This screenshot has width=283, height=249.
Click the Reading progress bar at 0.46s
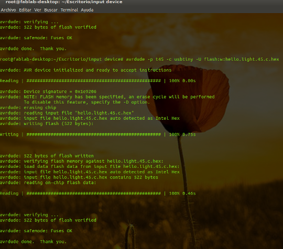[98, 194]
